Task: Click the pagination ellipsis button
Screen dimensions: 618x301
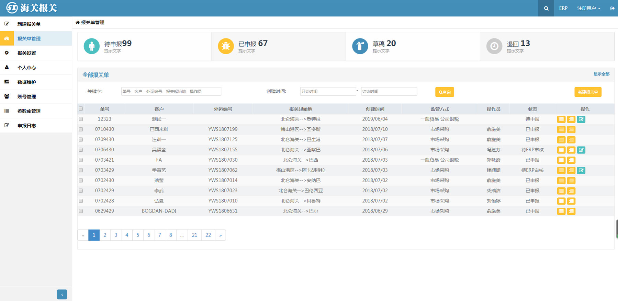Action: pyautogui.click(x=182, y=235)
